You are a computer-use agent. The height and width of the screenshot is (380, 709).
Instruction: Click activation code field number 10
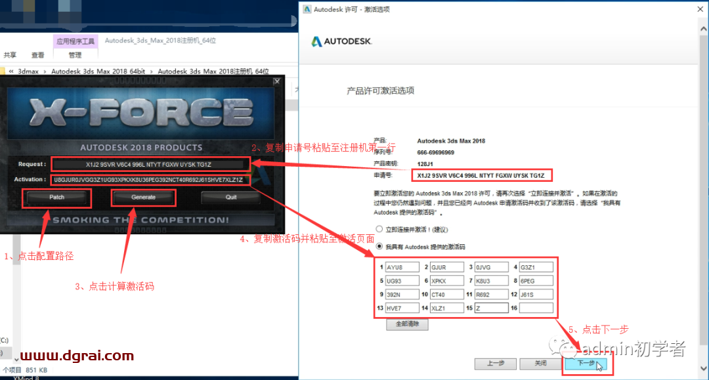pos(447,295)
